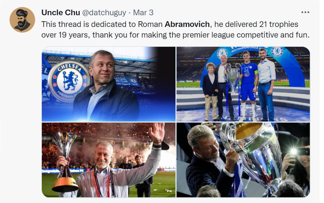324x203 pixels.
Task: Click the bright camera flash in photo
Action: pos(294,151)
